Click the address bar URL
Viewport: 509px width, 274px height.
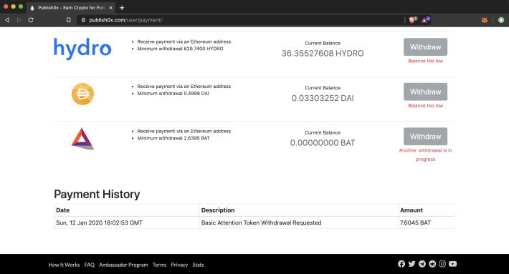125,20
